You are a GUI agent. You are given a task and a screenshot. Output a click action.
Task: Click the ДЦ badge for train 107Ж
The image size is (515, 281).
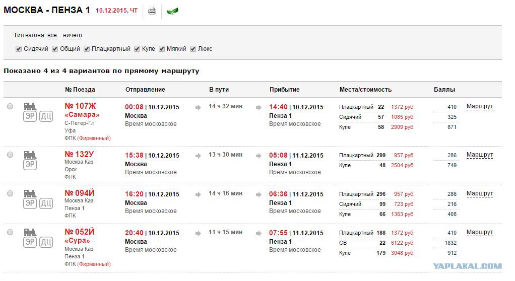pos(46,116)
